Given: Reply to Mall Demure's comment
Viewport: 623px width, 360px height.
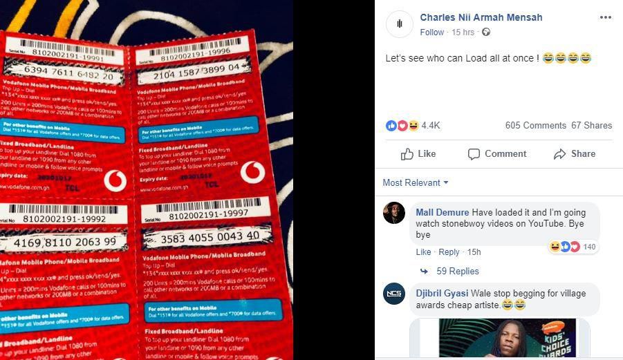Looking at the screenshot, I should coord(449,252).
